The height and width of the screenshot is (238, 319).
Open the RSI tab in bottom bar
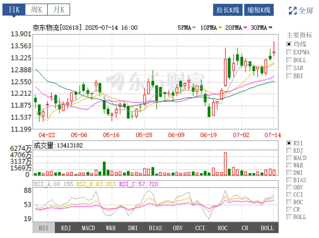coord(44,228)
